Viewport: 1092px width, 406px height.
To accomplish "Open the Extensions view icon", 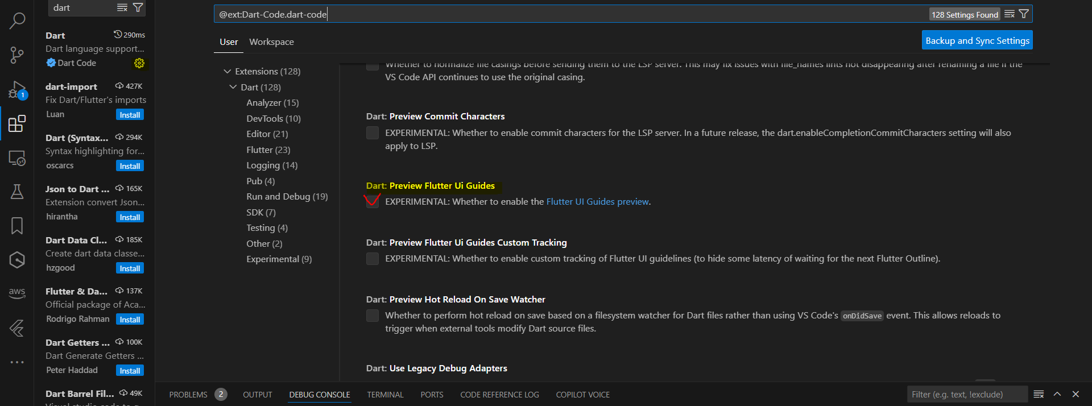I will (x=17, y=123).
